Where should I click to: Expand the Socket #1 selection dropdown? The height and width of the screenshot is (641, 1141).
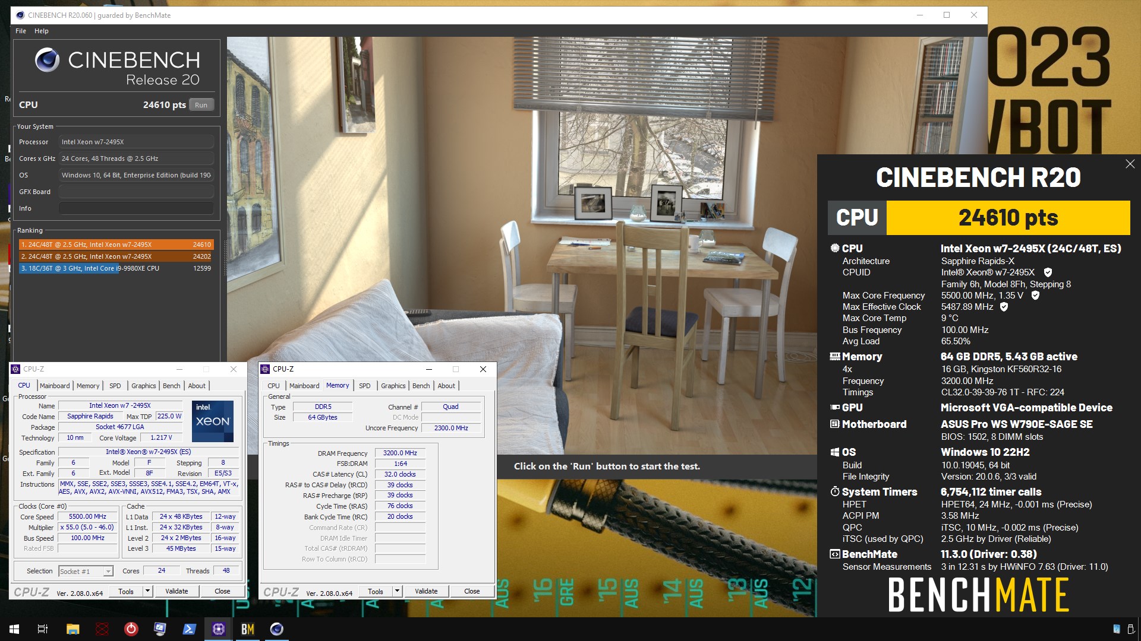pos(108,571)
